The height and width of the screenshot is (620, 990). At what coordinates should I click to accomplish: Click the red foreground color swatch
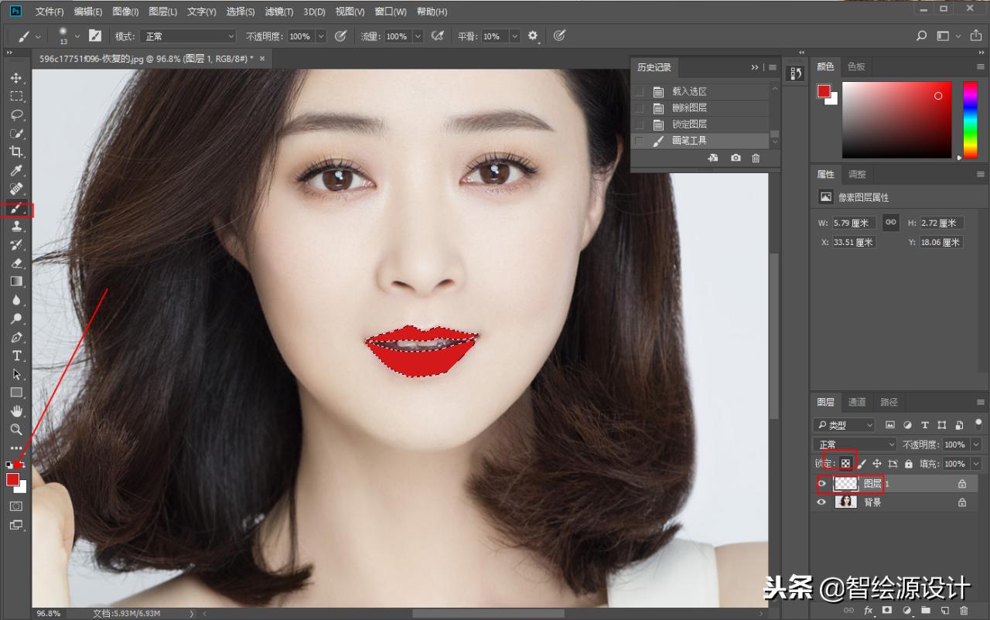[x=13, y=480]
